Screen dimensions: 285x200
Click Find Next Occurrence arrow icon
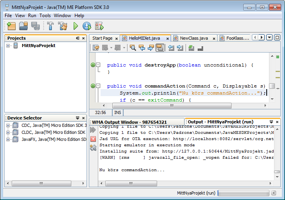coord(150,48)
